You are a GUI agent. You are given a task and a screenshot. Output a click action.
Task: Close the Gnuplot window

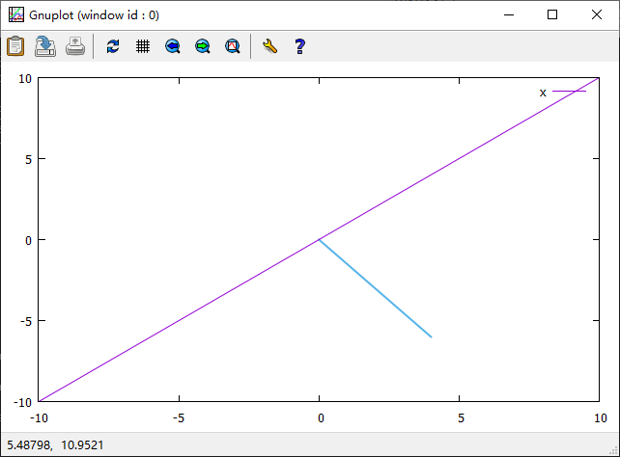(x=597, y=15)
